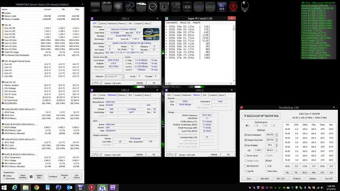The width and height of the screenshot is (340, 191).
Task: Click the title bar icon of the CPU-Z Mainboard window
Action: pyautogui.click(x=92, y=90)
